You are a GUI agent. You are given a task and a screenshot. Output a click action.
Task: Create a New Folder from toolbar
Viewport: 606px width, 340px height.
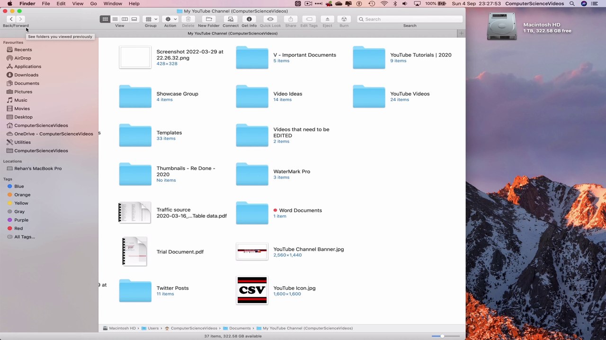coord(209,19)
